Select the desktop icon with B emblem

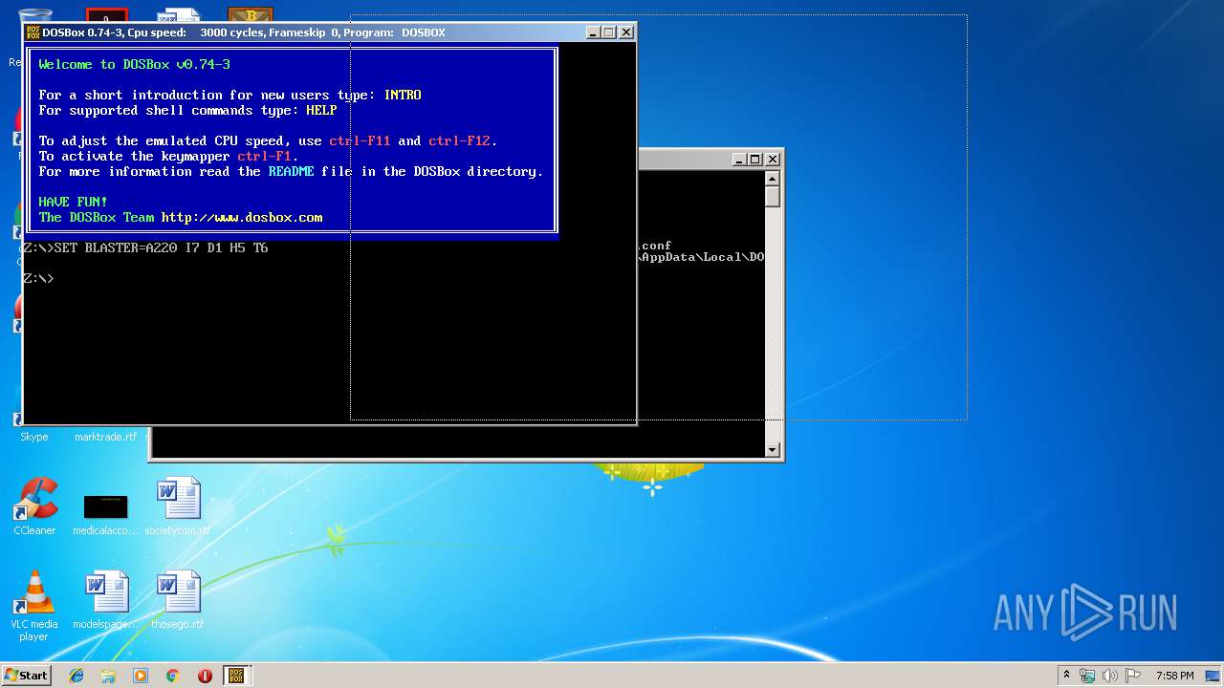(x=251, y=16)
